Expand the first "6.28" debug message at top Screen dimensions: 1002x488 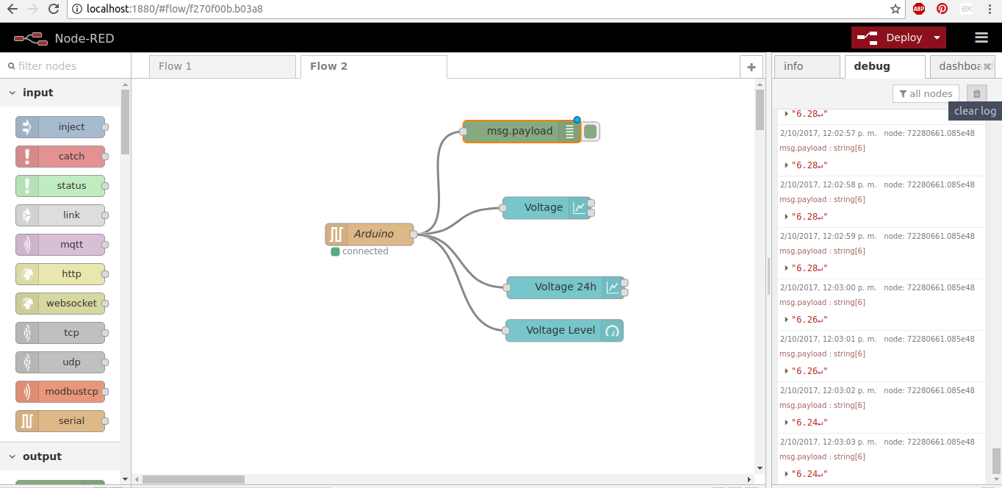click(x=787, y=113)
